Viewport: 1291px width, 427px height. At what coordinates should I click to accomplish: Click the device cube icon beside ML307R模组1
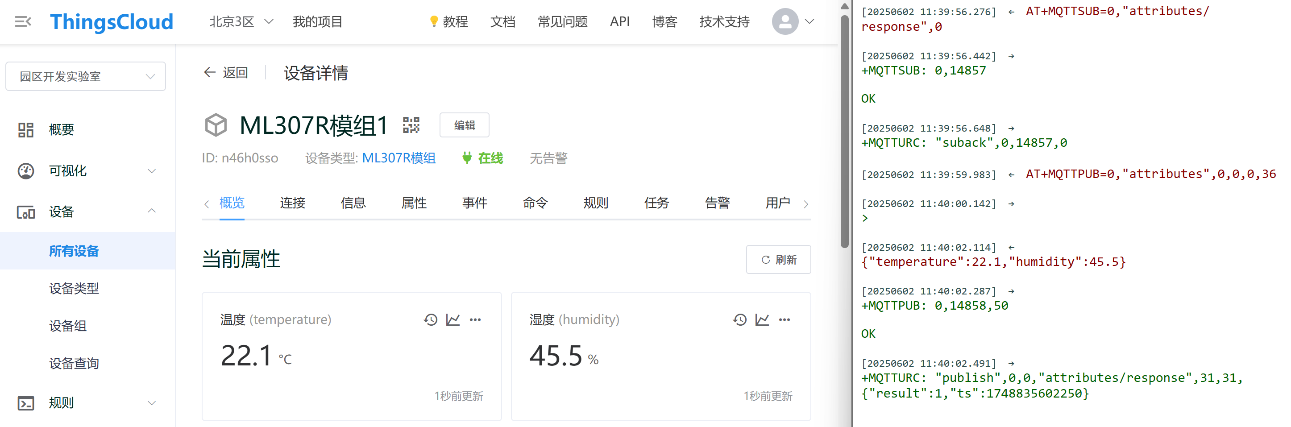216,125
